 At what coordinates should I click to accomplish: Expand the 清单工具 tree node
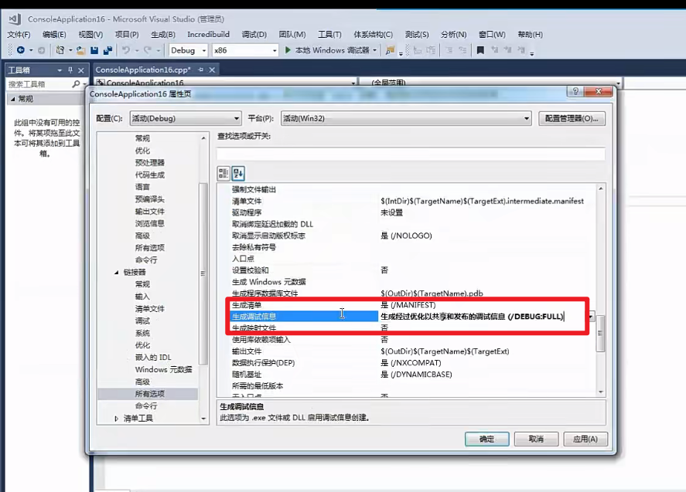(116, 419)
